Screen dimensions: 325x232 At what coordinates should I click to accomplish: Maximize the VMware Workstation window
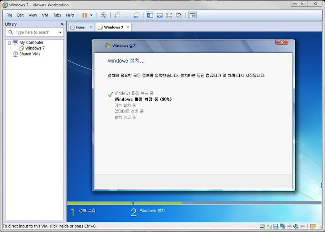tap(303, 4)
